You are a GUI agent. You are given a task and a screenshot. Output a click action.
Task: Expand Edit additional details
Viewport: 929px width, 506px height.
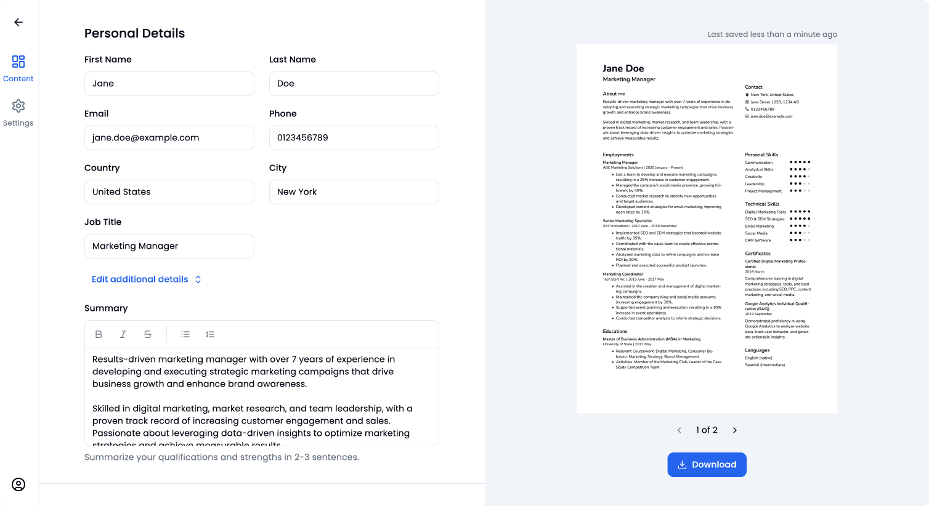pos(146,279)
